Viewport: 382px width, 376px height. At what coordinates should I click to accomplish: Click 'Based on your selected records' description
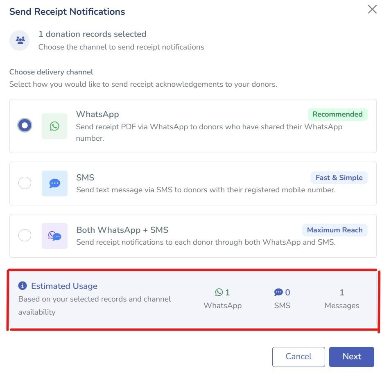95,305
